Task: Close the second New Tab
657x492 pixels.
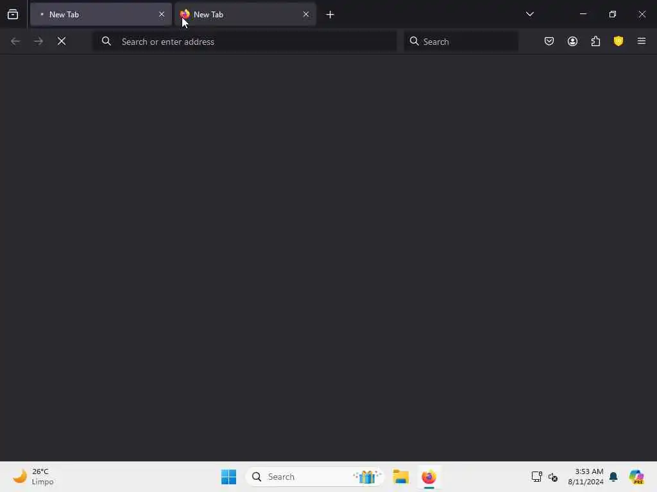Action: coord(306,14)
